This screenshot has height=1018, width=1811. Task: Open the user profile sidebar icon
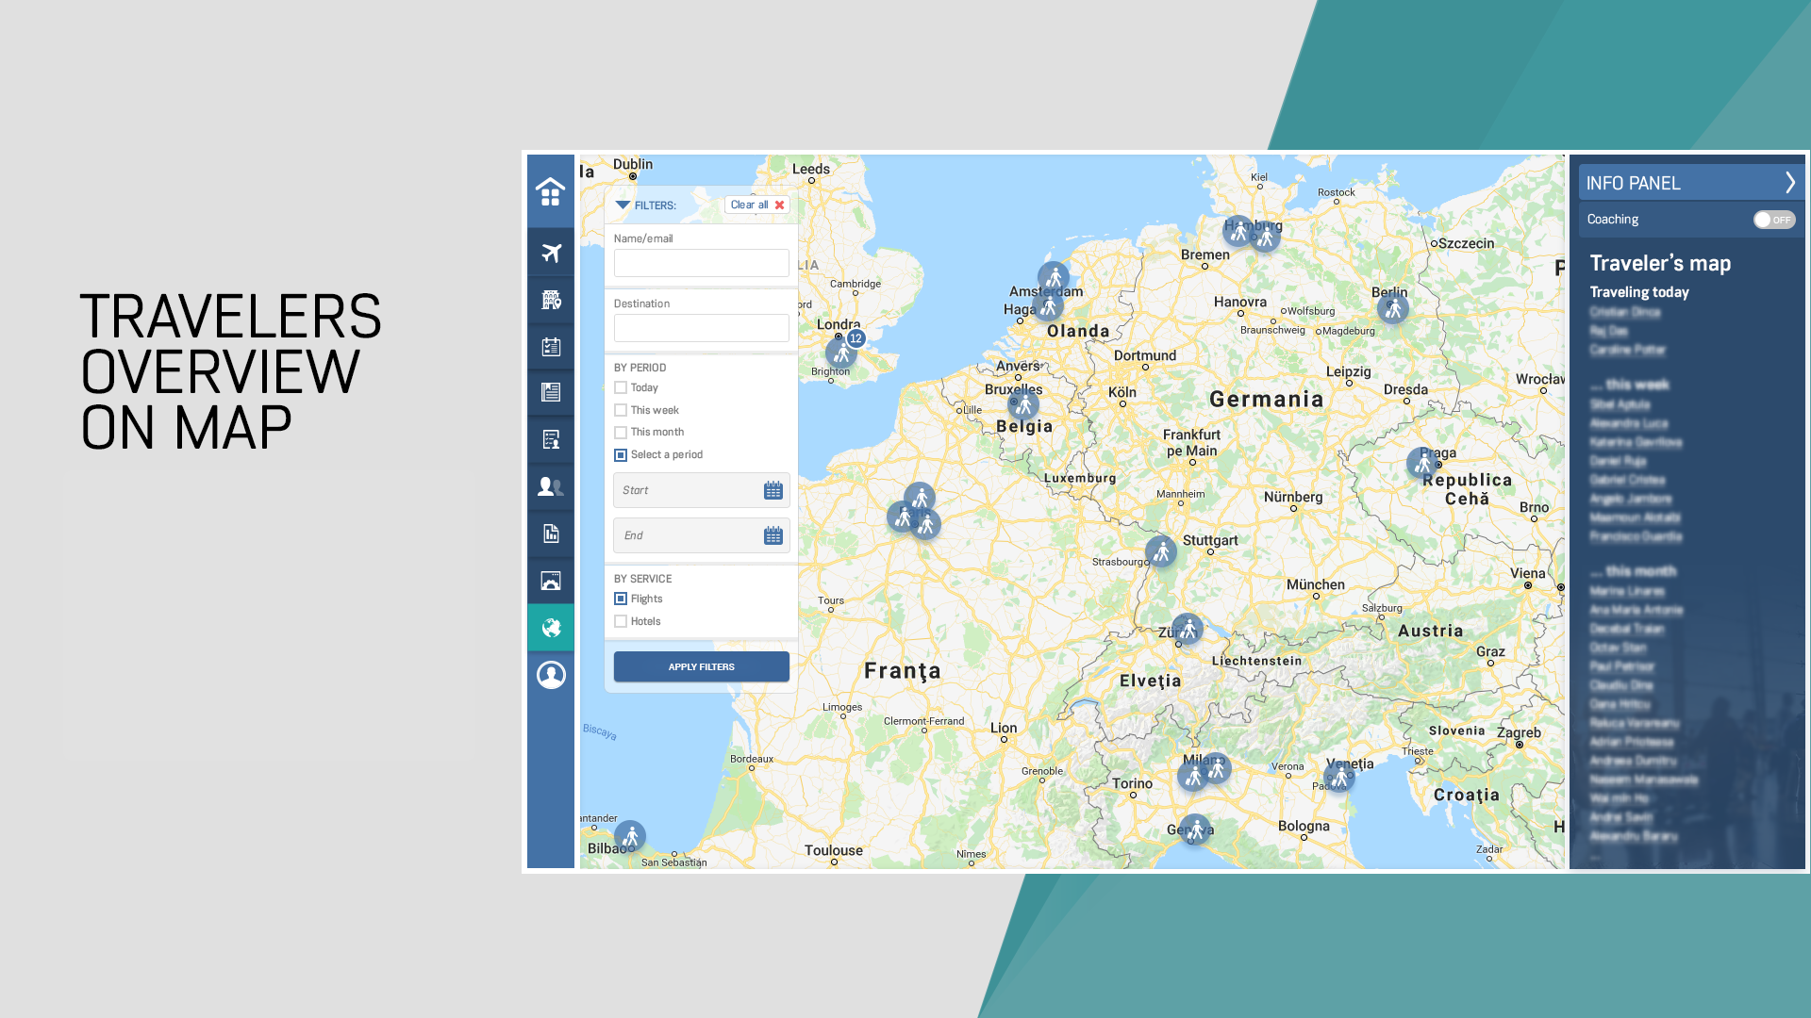pos(551,675)
